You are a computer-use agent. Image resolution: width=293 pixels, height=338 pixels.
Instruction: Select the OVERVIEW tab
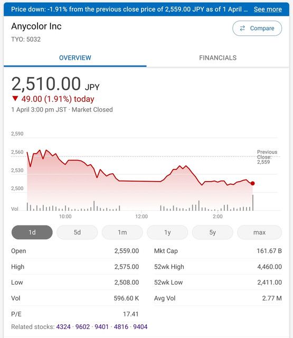pos(75,58)
